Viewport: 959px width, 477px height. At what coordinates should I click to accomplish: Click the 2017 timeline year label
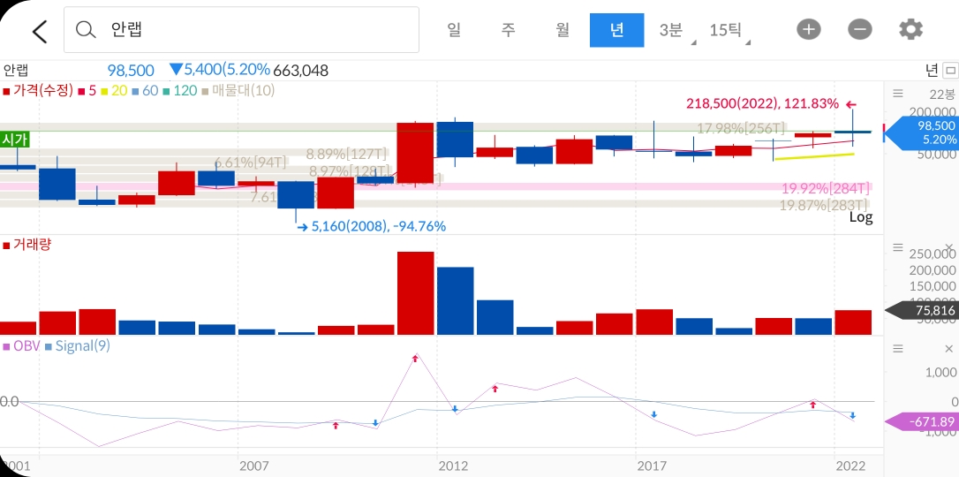pyautogui.click(x=652, y=466)
